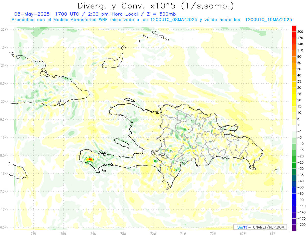Screen dimensions: 306x237
Task: Click the '68W' longitude label
Action: (273, 233)
